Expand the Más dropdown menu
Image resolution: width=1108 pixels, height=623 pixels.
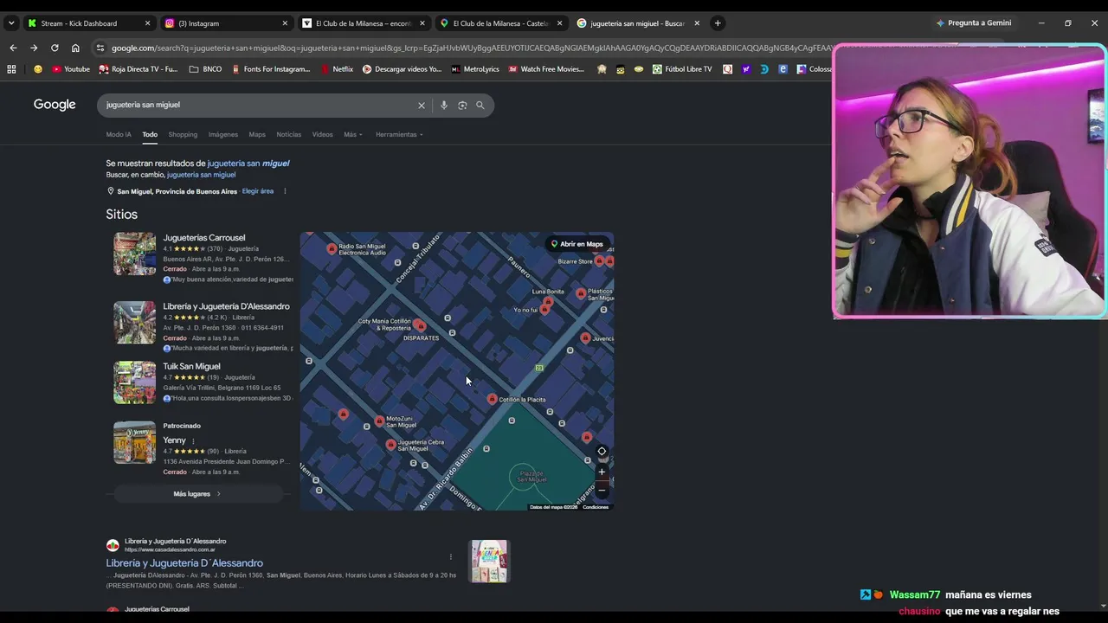click(x=352, y=134)
